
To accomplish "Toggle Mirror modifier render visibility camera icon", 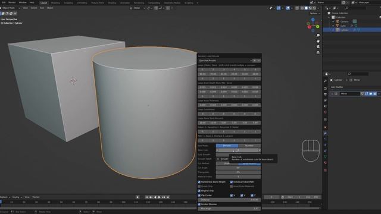I will pos(374,94).
